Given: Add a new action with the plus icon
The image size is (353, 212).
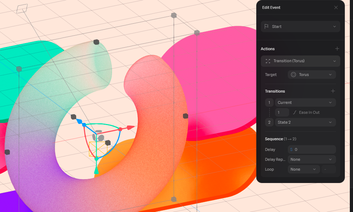Looking at the screenshot, I should point(337,49).
